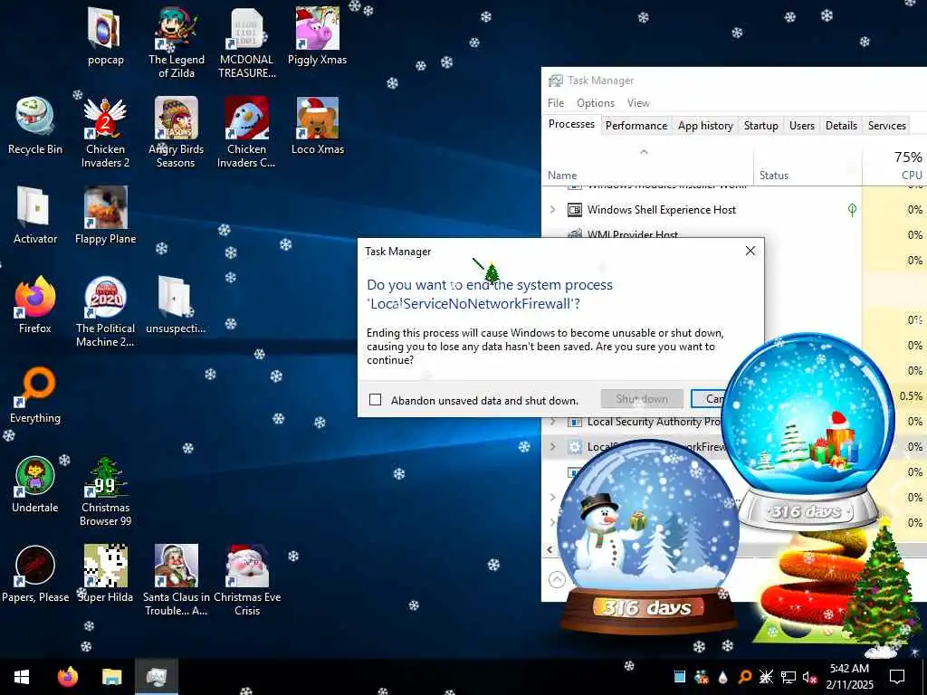Switch to the Details tab

[841, 125]
